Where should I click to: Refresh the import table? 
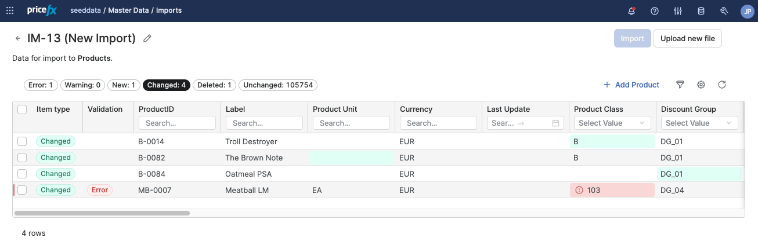(722, 85)
